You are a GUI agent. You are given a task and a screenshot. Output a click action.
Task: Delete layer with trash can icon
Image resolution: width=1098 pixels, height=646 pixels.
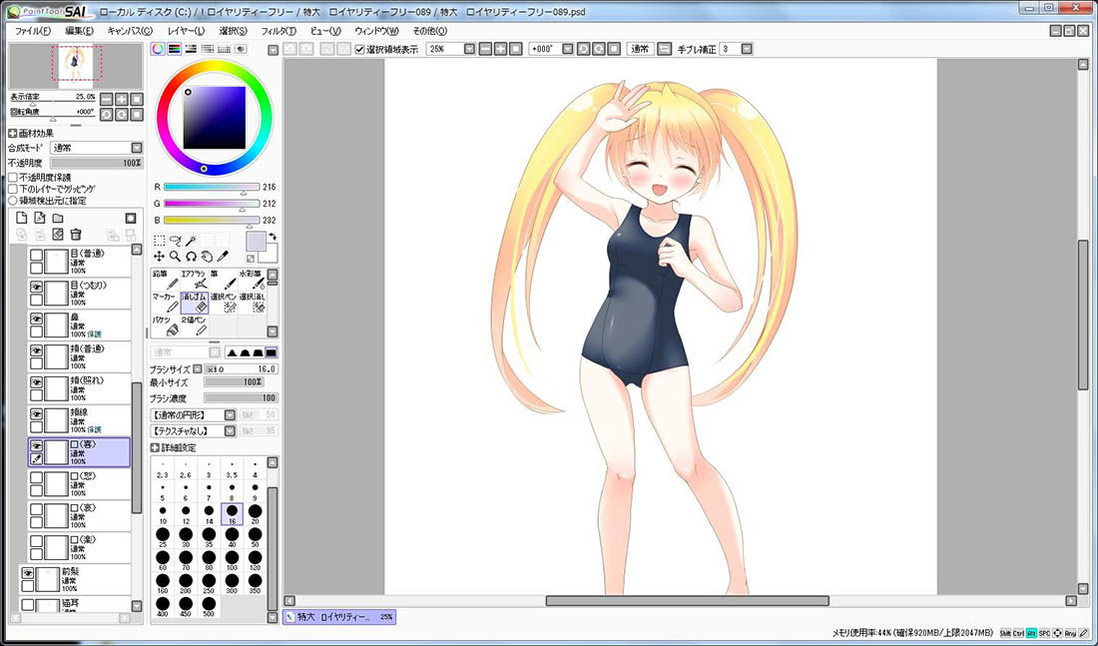point(76,234)
